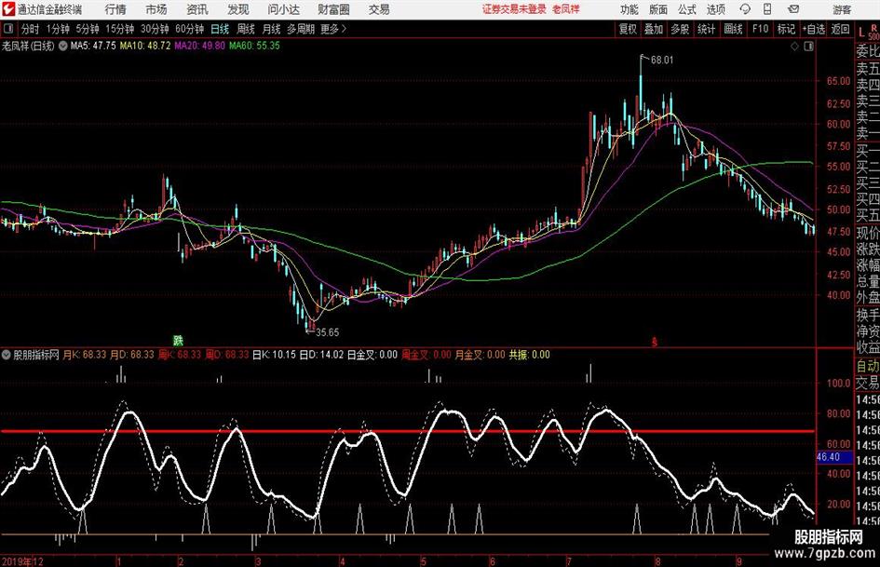
Task: Click the diamond marker icon above the chart
Action: 794,46
